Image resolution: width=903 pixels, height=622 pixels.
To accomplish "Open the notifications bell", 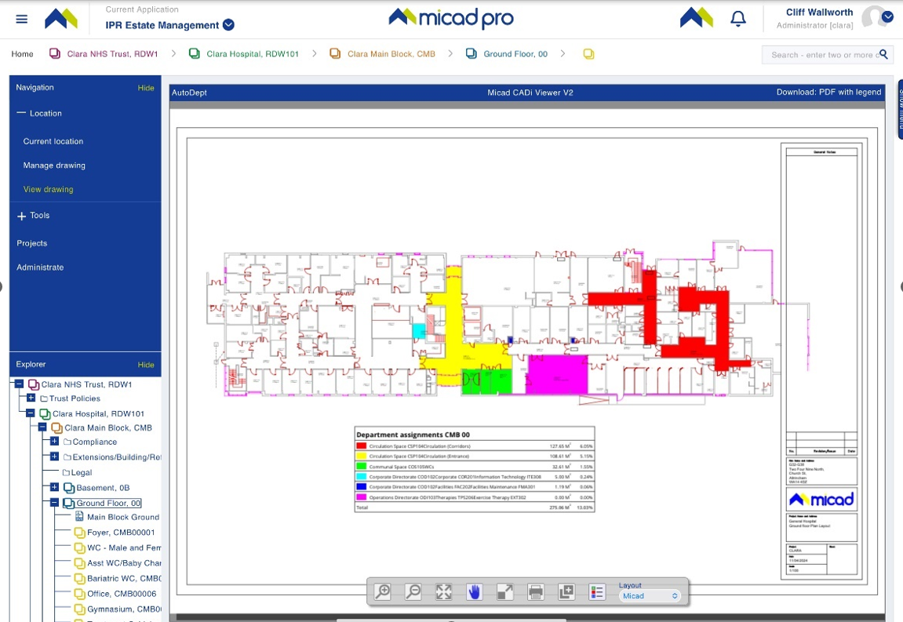I will pyautogui.click(x=737, y=19).
